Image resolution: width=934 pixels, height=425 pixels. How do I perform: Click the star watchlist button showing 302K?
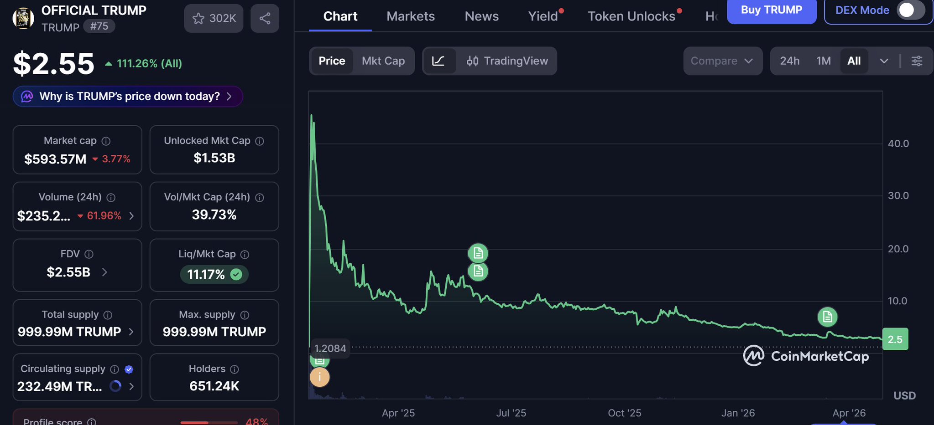pos(214,18)
